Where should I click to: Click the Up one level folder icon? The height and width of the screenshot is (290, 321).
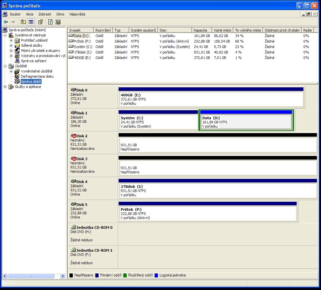click(23, 22)
